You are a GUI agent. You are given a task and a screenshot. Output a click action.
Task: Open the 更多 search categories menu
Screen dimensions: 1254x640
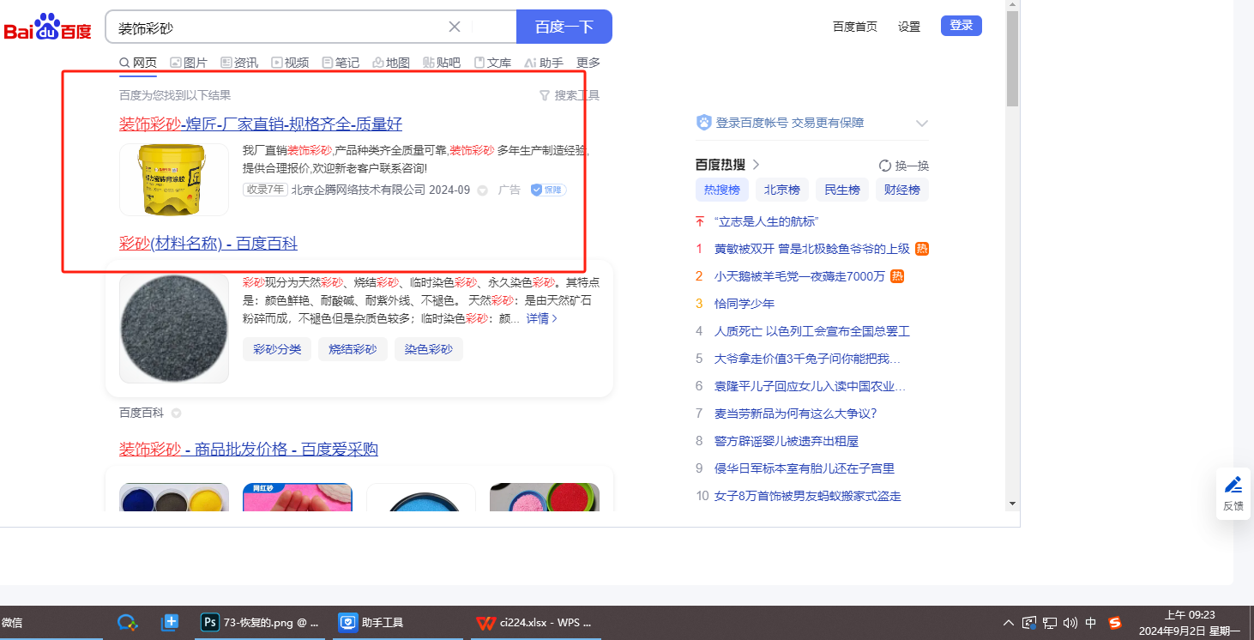click(x=588, y=63)
